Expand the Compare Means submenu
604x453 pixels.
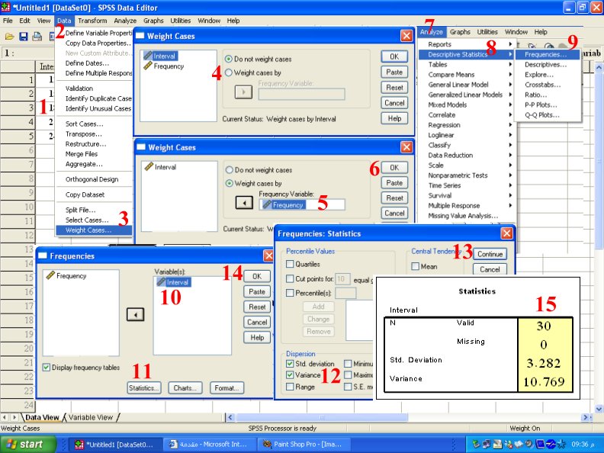tap(467, 75)
